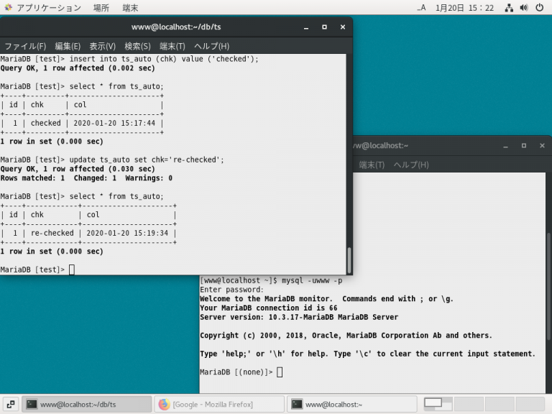Click the background terminal title www@localhost:~
The width and height of the screenshot is (552, 414).
tap(380, 146)
